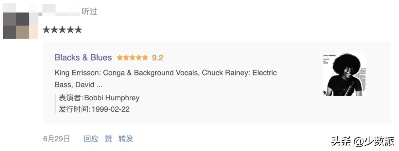Viewport: 399px width, 151px height.
Task: Like the post with 赞
Action: (x=108, y=139)
